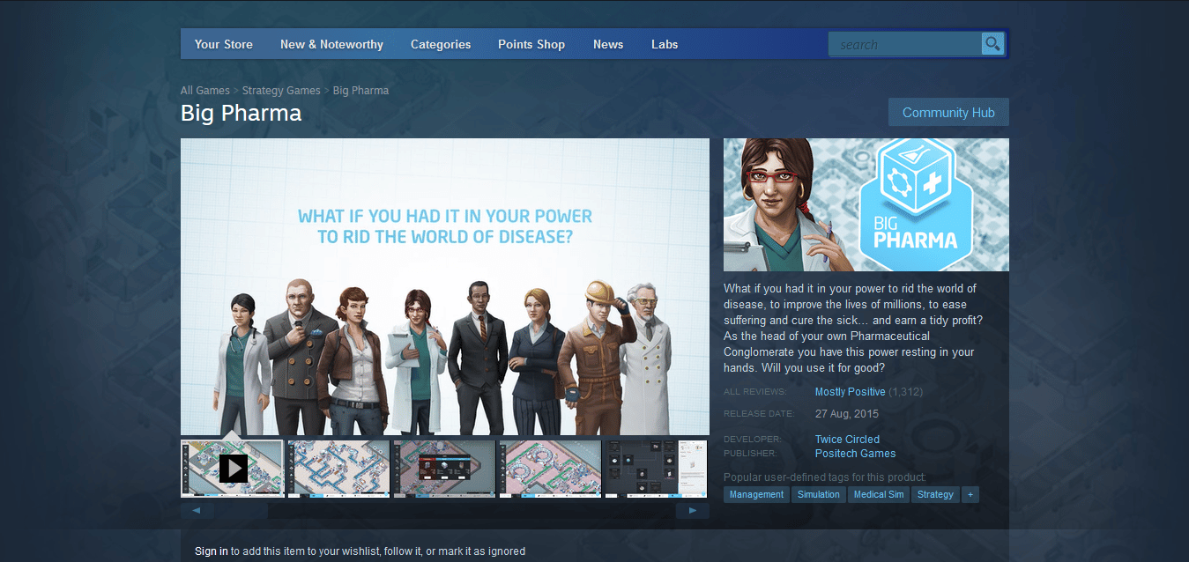Click the Sign in link
Image resolution: width=1189 pixels, height=562 pixels.
(x=212, y=551)
